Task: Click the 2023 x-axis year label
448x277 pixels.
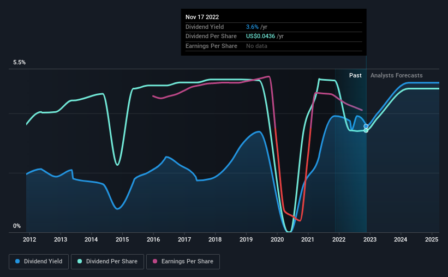Action: 370,239
